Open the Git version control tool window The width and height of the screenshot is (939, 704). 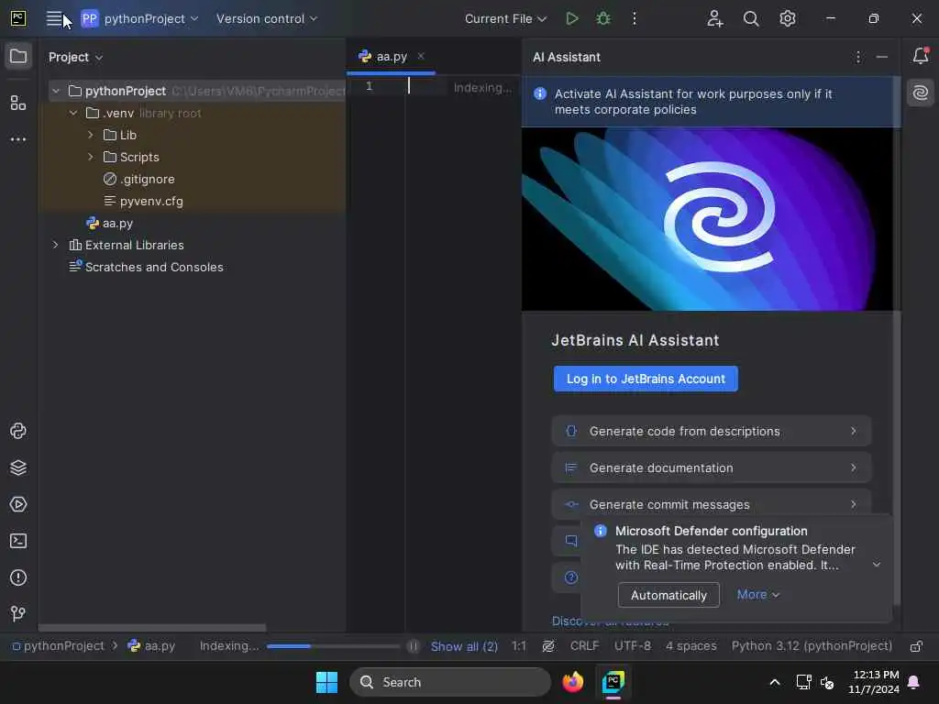(x=18, y=613)
